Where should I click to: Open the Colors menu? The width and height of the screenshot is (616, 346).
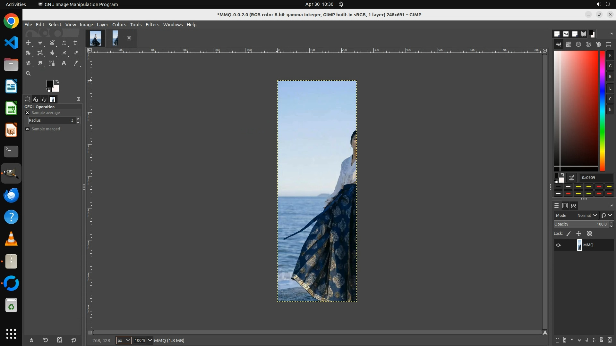119,25
